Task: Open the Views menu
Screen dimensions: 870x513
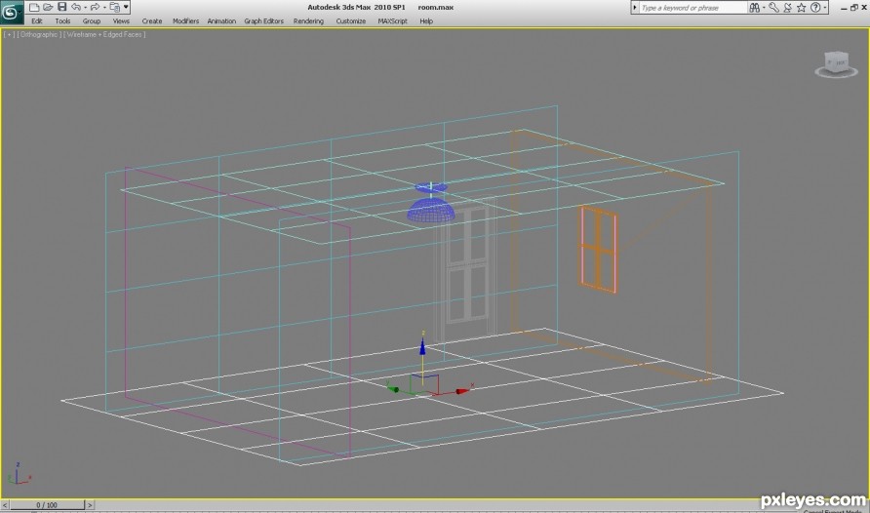Action: click(x=121, y=21)
